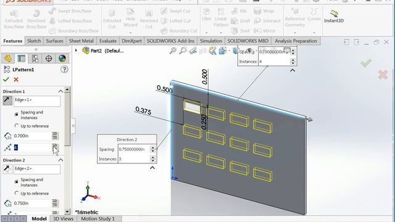
Task: Choose Lofted Boss/Base
Action: 70,21
